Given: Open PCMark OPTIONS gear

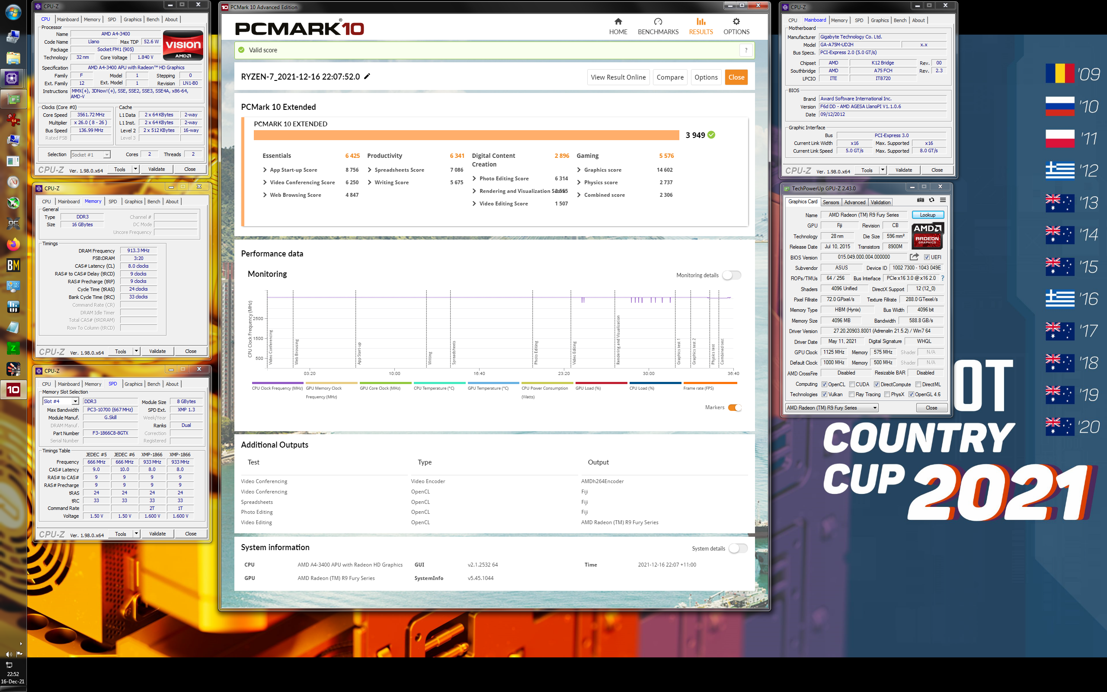Looking at the screenshot, I should [x=736, y=26].
